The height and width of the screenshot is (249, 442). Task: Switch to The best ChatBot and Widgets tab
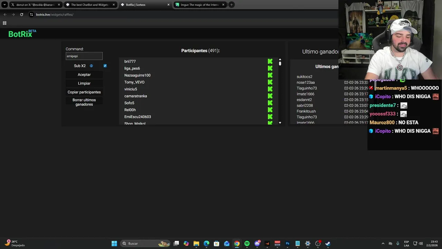[90, 5]
